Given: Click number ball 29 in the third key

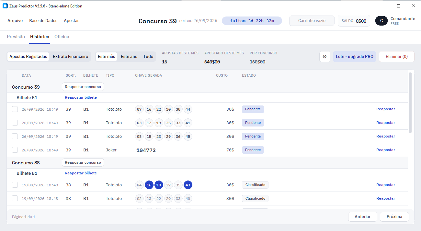Looking at the screenshot, I should (168, 137).
